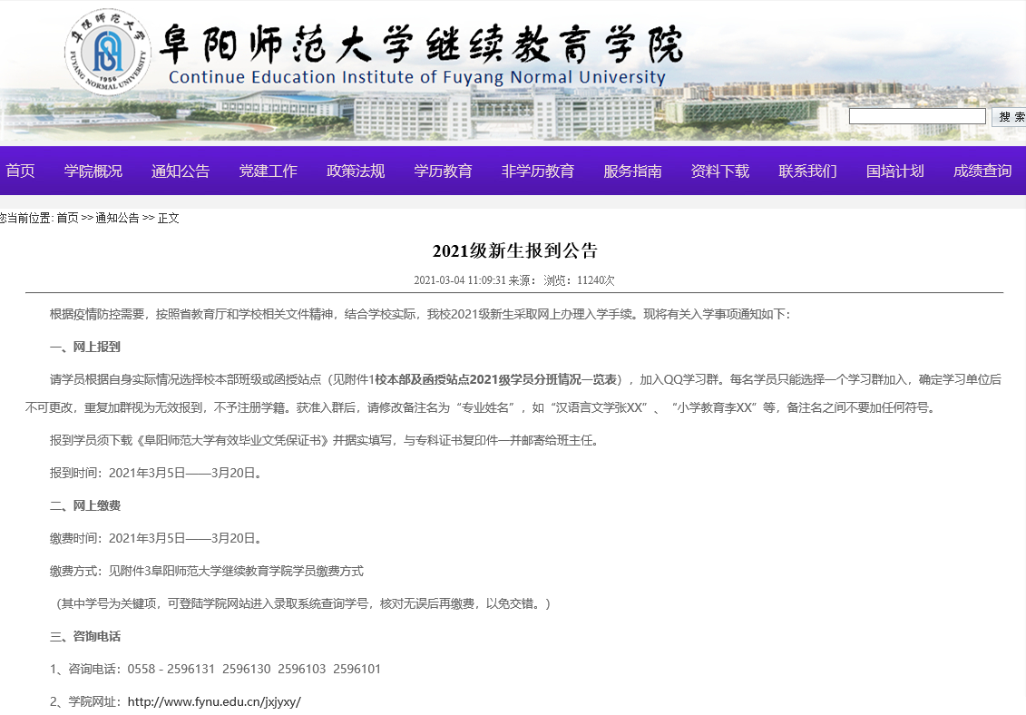Click the Fuyang Normal University logo emblem
Viewport: 1026px width, 715px height.
coord(108,51)
